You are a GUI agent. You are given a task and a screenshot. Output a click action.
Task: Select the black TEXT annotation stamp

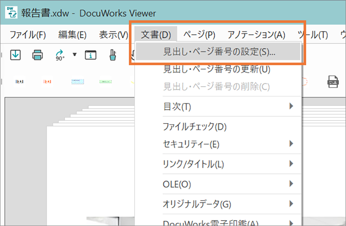(x=20, y=82)
